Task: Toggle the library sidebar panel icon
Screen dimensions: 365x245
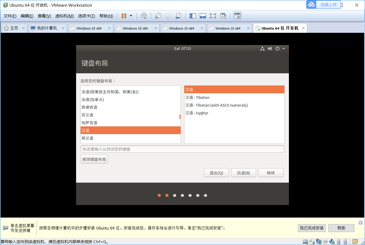Action: (193, 16)
